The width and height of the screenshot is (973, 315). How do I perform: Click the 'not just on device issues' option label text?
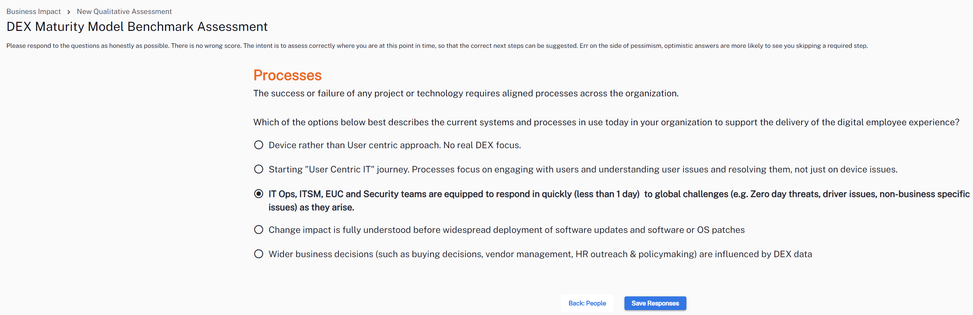coord(846,169)
